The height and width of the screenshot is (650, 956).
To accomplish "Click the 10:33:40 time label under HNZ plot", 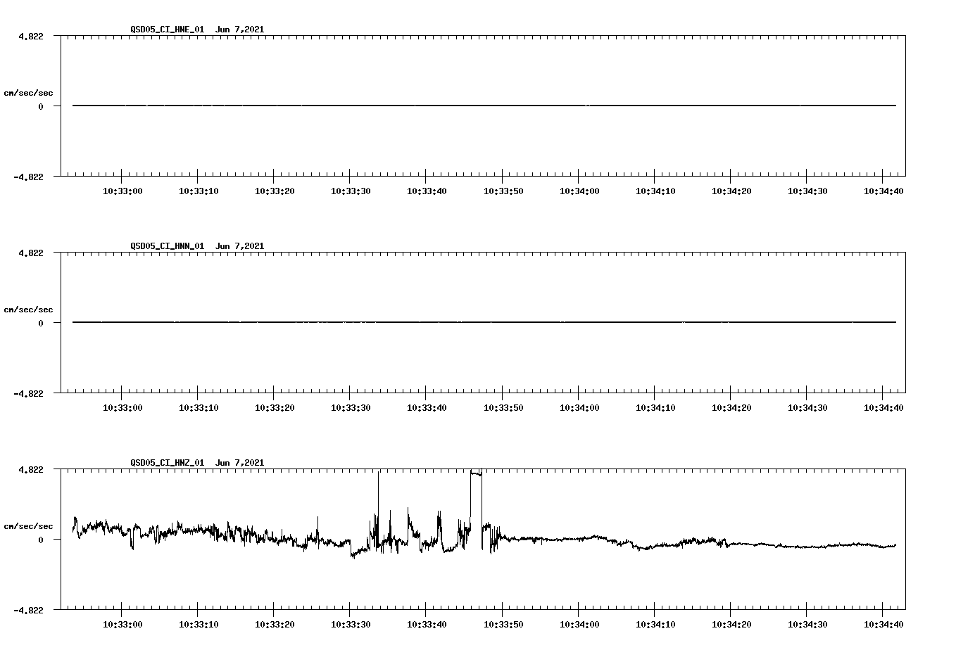I will pos(427,624).
